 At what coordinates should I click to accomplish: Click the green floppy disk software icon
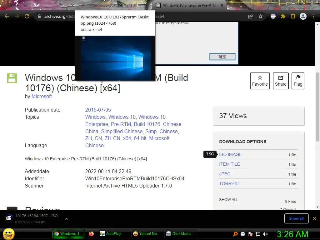point(12,78)
